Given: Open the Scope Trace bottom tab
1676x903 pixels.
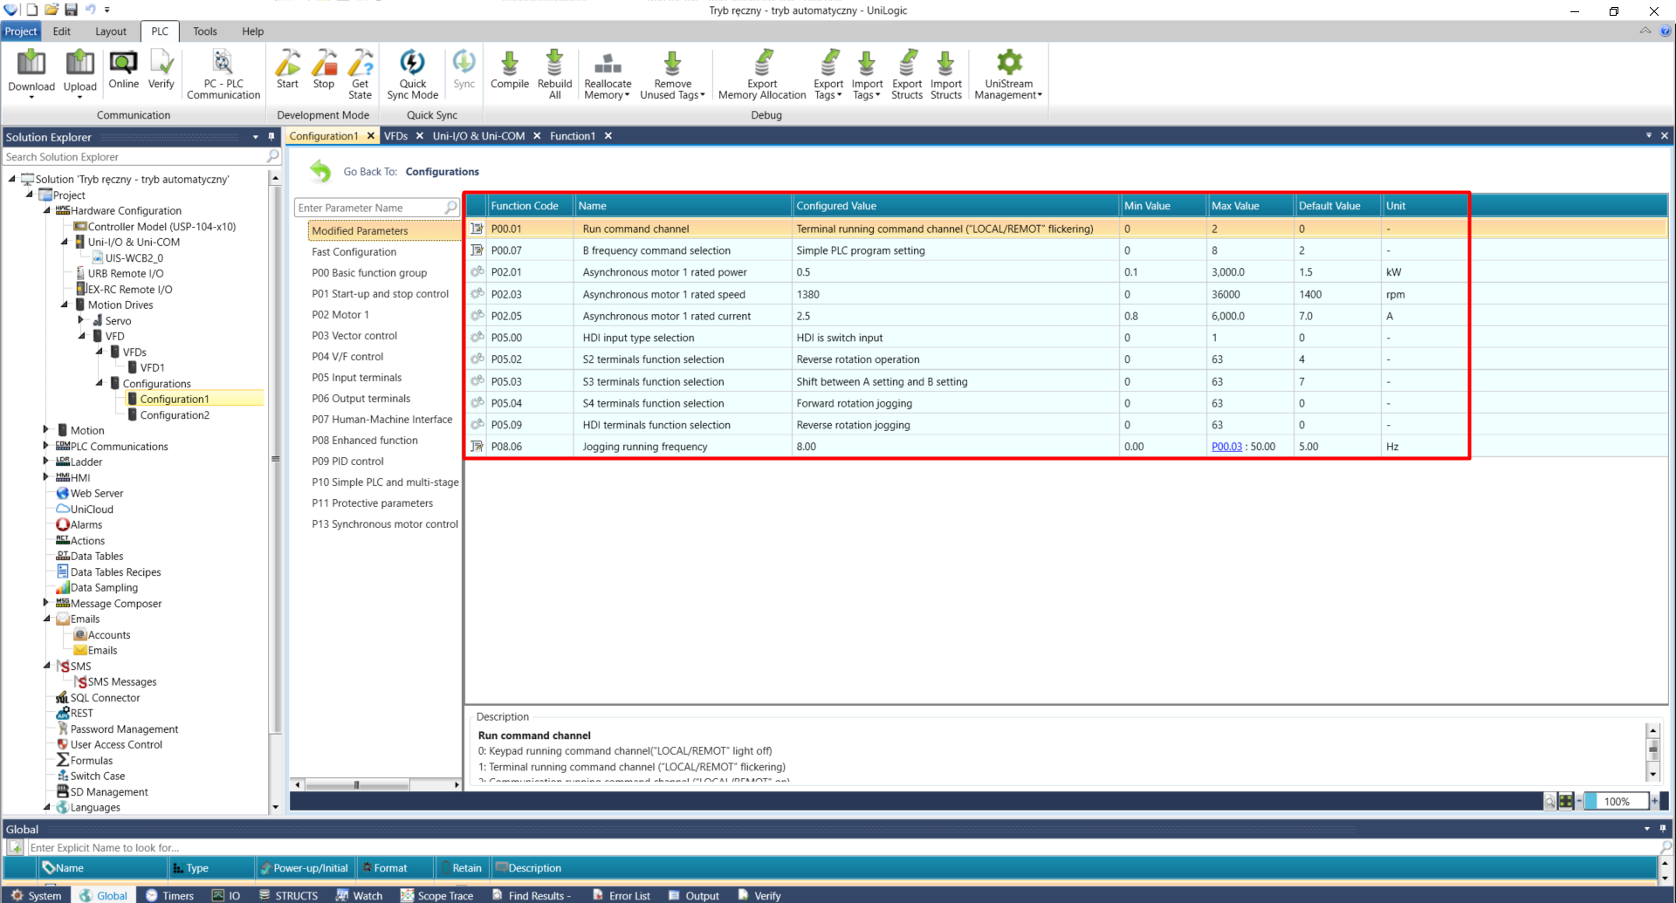Looking at the screenshot, I should point(436,895).
